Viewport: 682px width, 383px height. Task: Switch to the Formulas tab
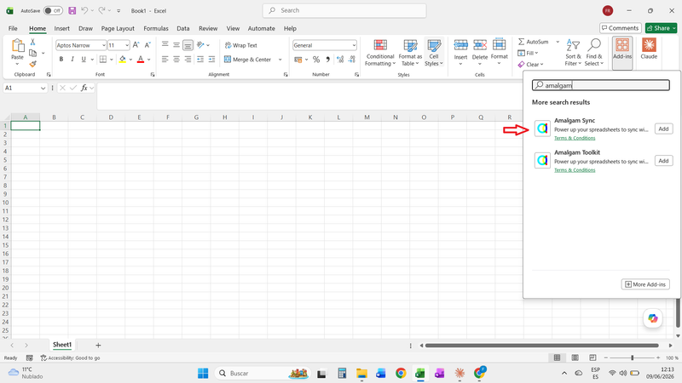pos(156,28)
